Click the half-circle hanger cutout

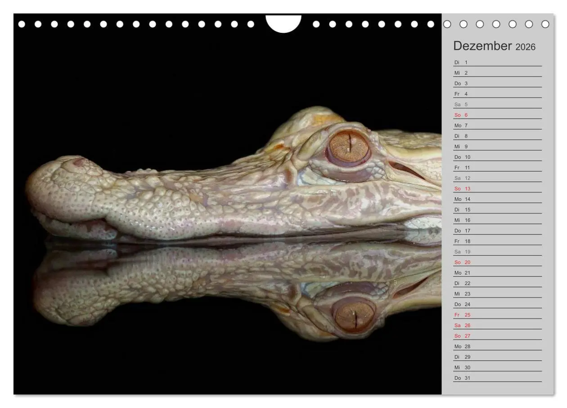click(x=283, y=23)
